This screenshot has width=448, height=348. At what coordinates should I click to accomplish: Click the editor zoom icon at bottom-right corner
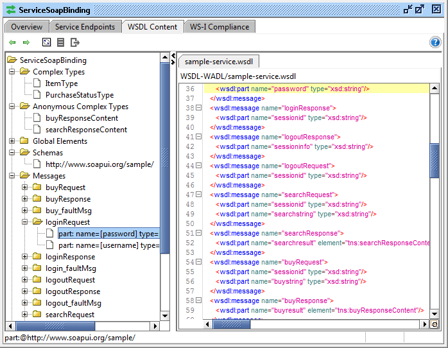point(435,325)
